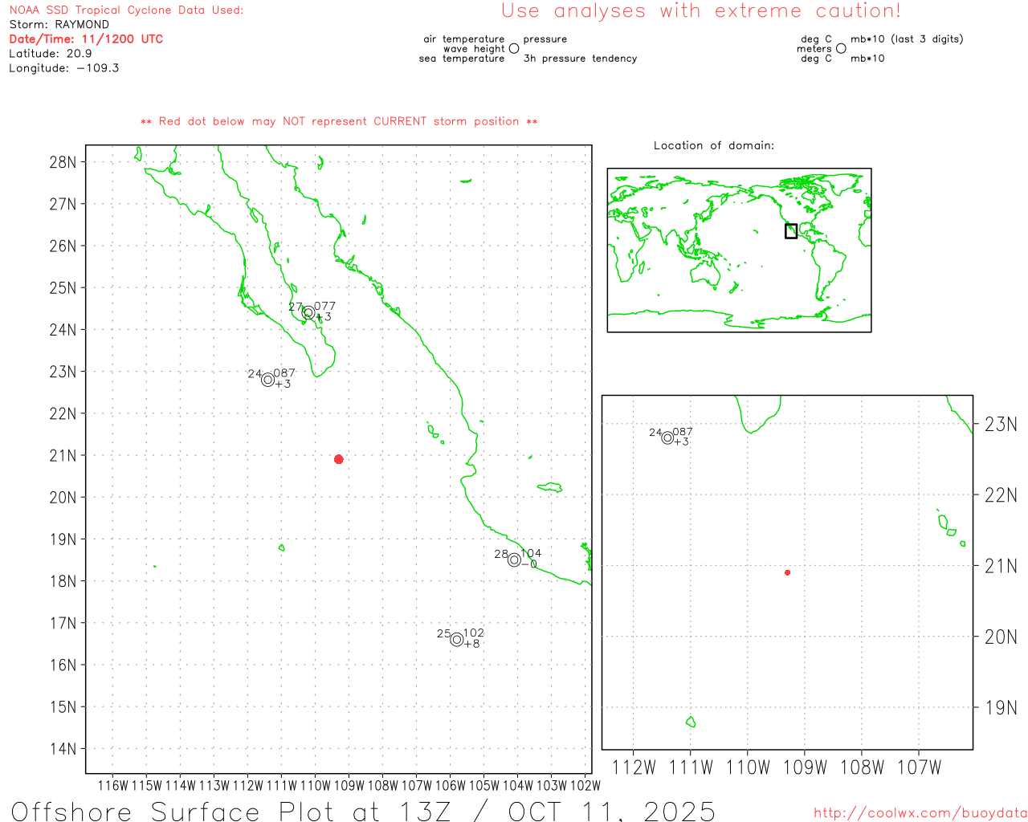The image size is (1028, 822).
Task: Click the legend circle beside 'meters'
Action: pyautogui.click(x=841, y=48)
